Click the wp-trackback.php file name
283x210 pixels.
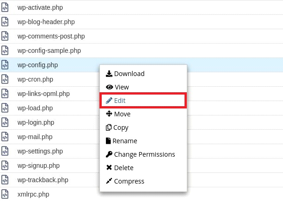click(x=43, y=180)
